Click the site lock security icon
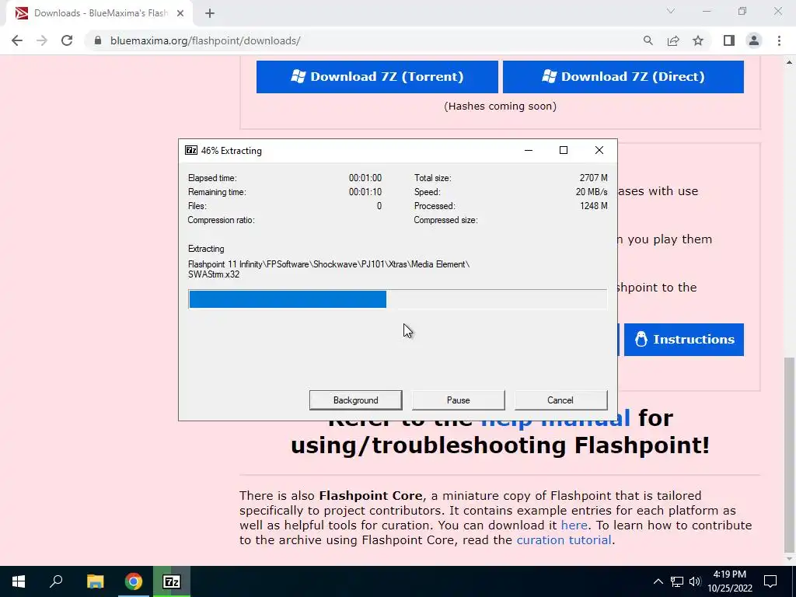The image size is (796, 597). (x=98, y=40)
